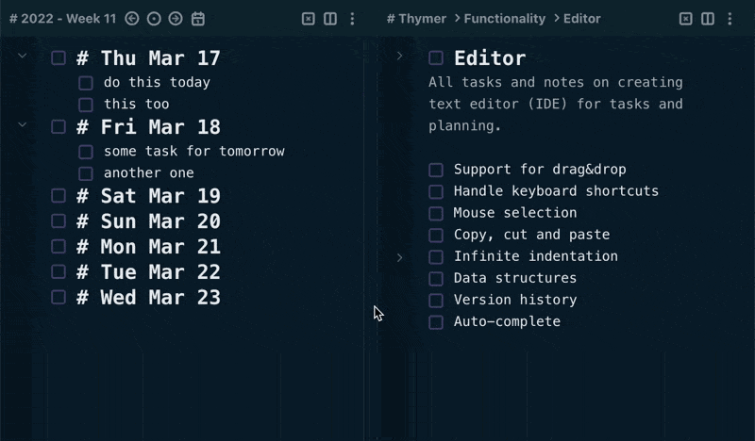Click 'Infinite indentation' text
This screenshot has height=441, width=755.
[536, 256]
